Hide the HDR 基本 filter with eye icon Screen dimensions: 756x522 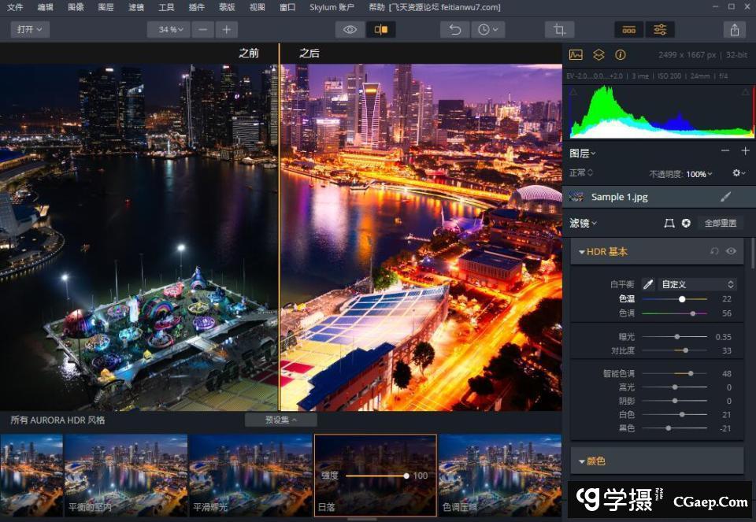732,252
